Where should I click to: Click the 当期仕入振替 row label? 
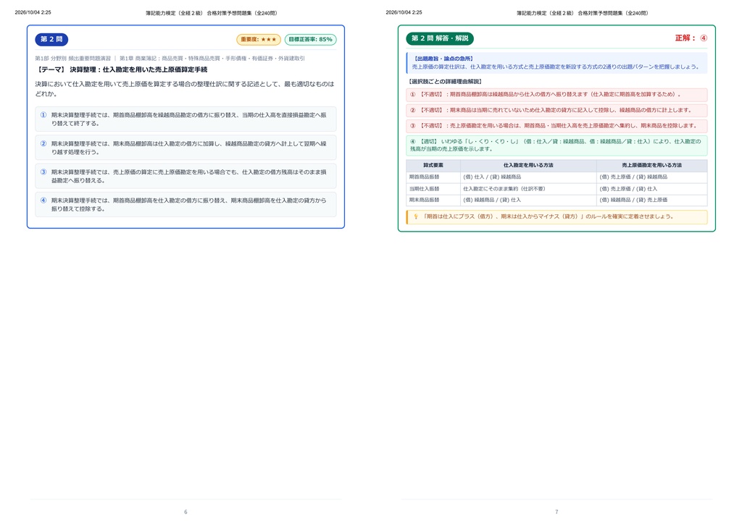click(424, 188)
